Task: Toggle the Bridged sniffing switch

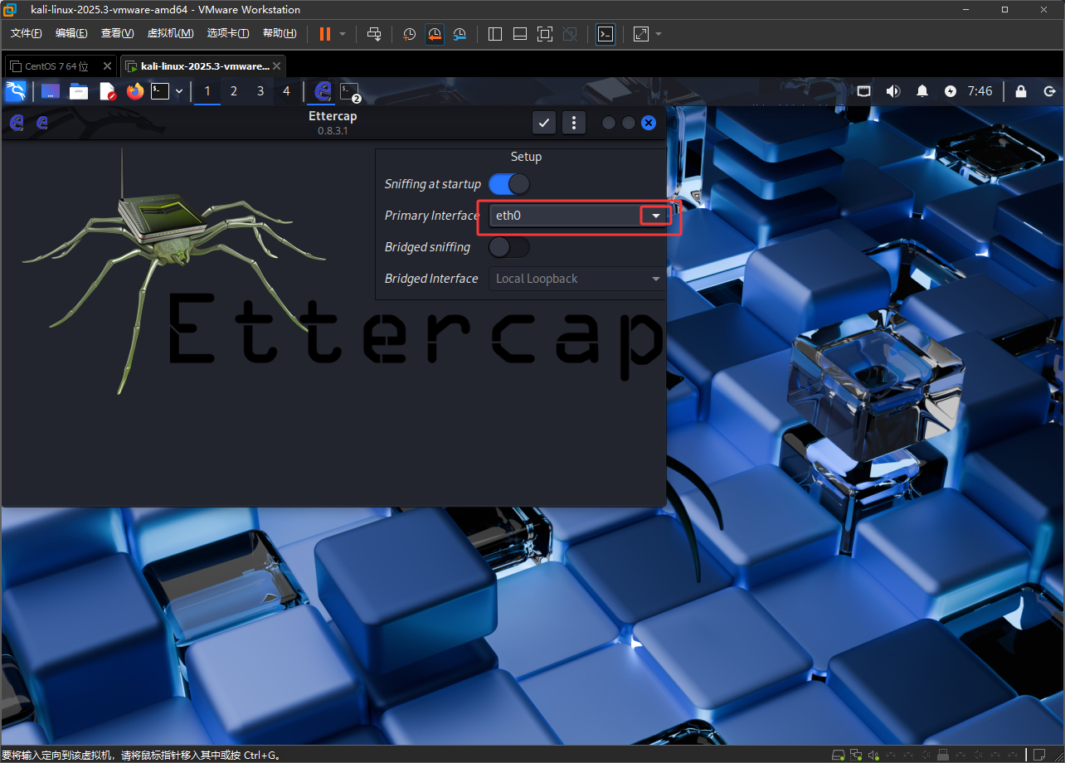Action: click(x=508, y=246)
